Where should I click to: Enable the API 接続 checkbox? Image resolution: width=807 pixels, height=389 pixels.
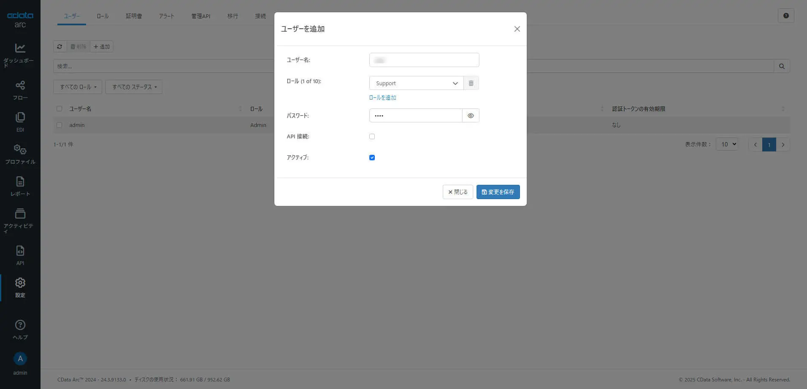tap(372, 136)
